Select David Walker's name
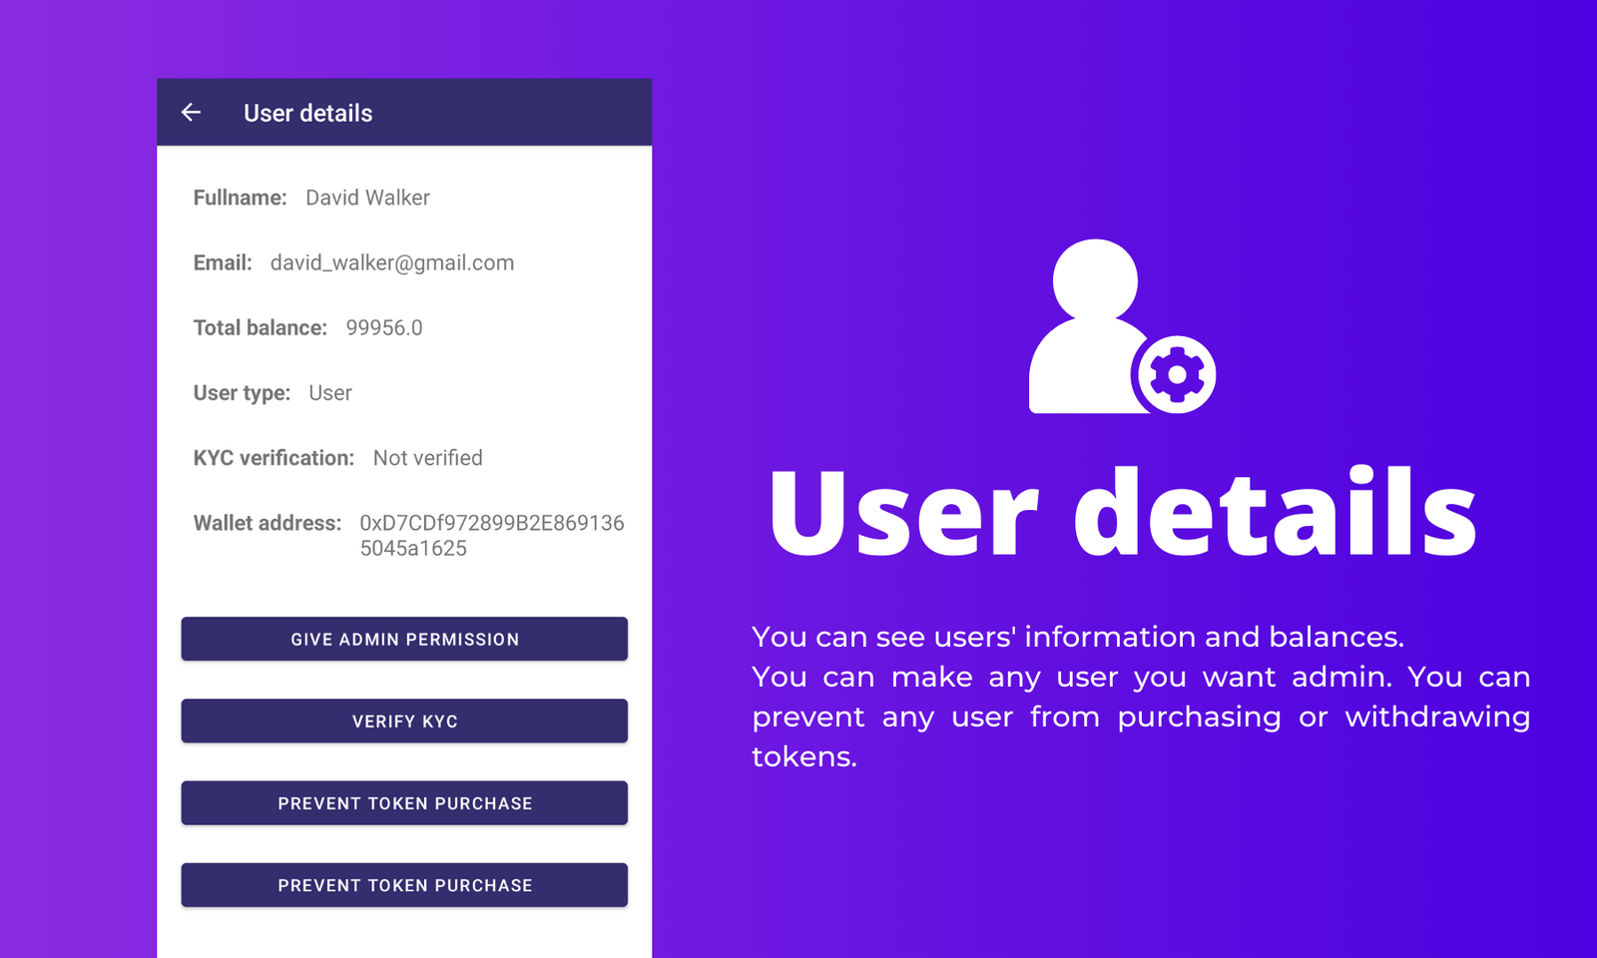The image size is (1597, 958). point(366,198)
